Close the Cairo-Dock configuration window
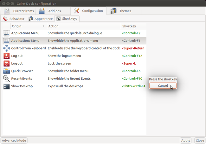Viewport: 206px width, 144px height. point(4,3)
